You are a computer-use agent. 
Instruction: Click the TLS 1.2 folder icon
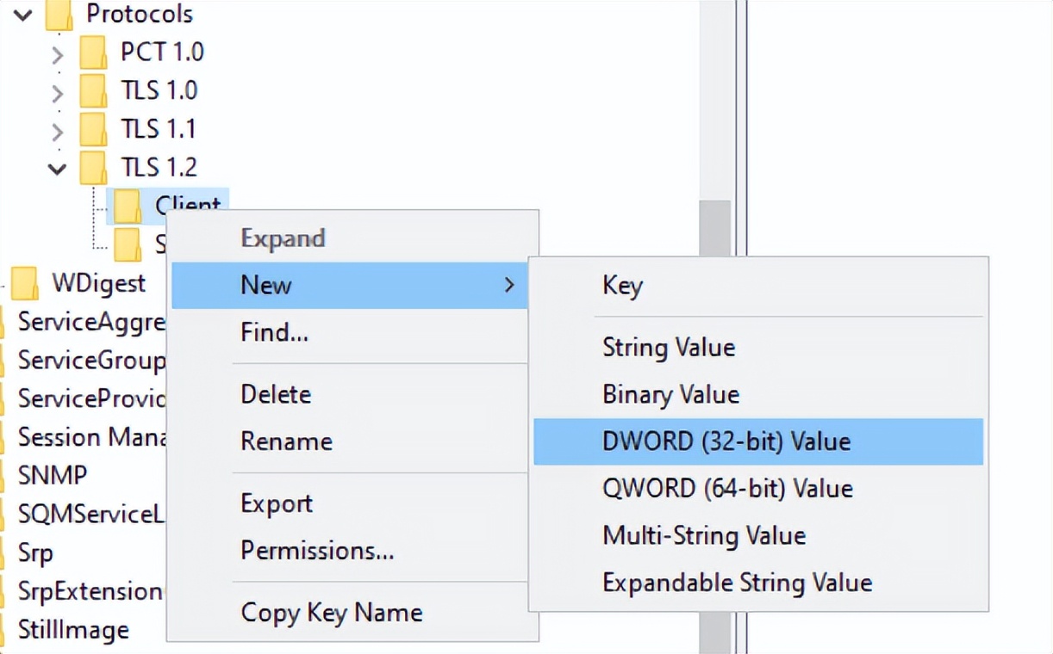point(93,167)
